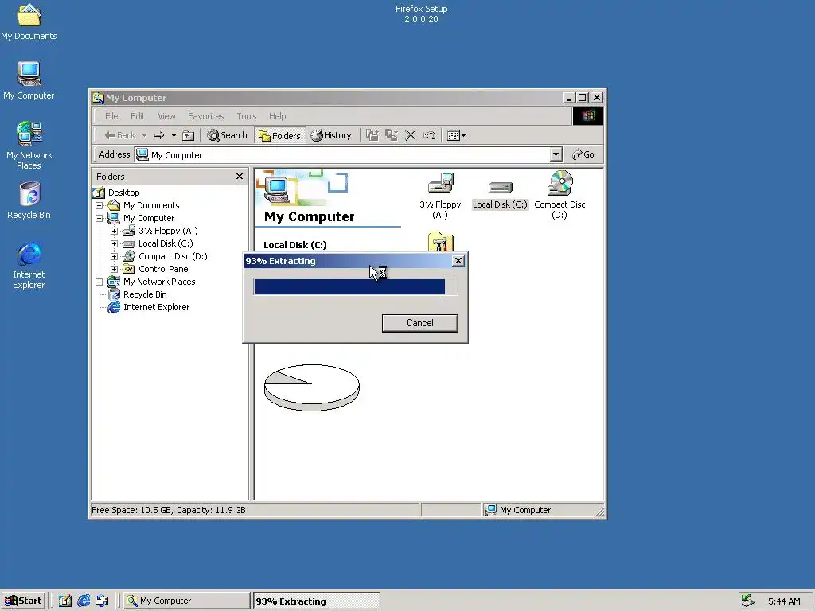815x611 pixels.
Task: Switch to 93% Extracting taskbar button
Action: coord(316,601)
